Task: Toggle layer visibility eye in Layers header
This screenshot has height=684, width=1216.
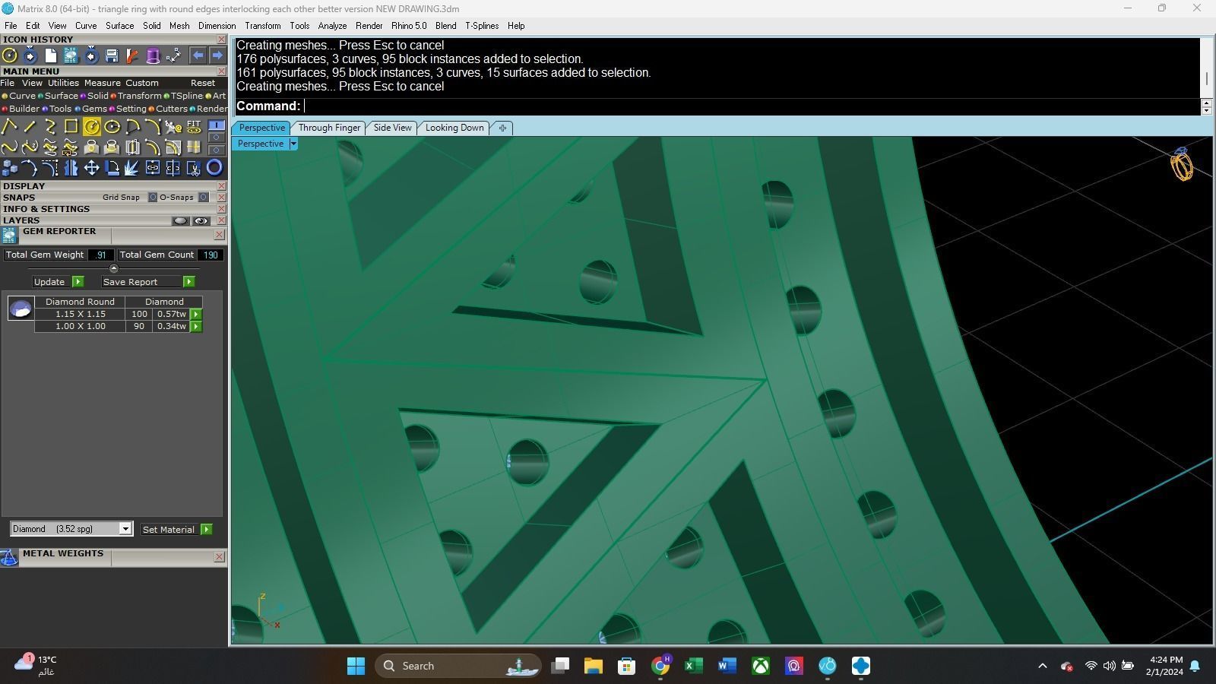Action: click(201, 221)
